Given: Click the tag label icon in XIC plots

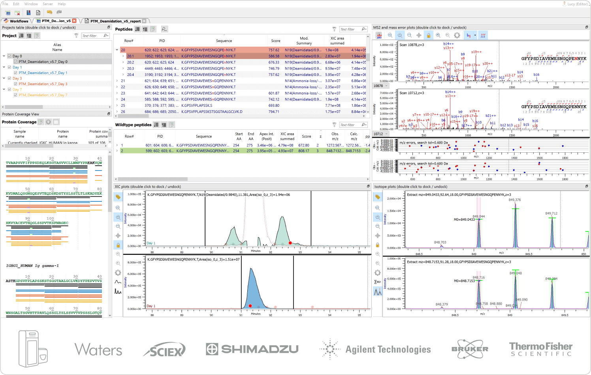Looking at the screenshot, I should [118, 197].
